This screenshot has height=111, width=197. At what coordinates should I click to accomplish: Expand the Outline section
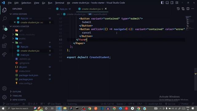point(17,92)
